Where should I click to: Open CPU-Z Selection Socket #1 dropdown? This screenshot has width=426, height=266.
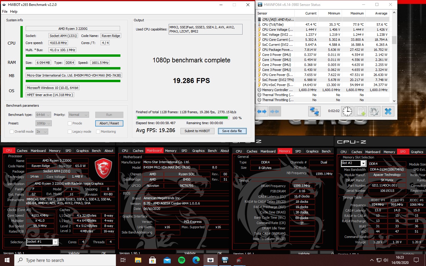42,242
